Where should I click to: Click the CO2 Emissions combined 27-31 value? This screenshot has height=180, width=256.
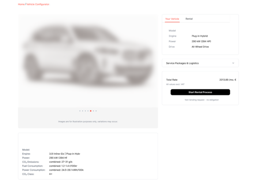[x=61, y=162]
